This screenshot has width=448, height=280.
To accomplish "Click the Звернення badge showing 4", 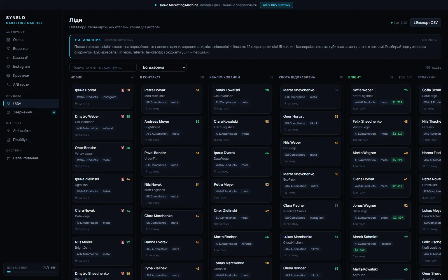I will coord(54,112).
